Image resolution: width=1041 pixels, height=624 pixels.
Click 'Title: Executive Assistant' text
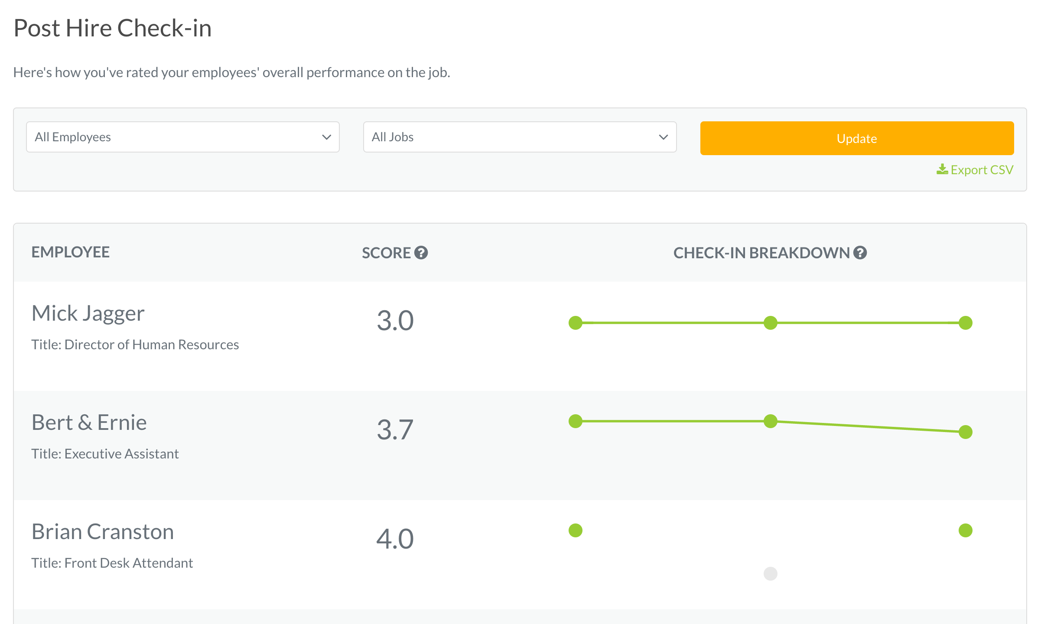click(x=105, y=454)
